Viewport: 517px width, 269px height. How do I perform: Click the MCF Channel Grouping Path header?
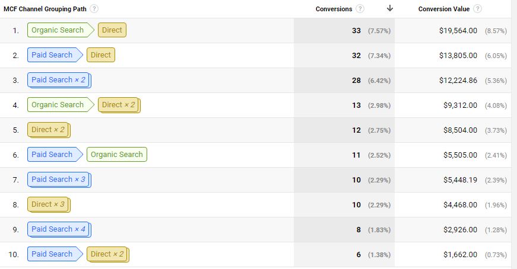(46, 9)
